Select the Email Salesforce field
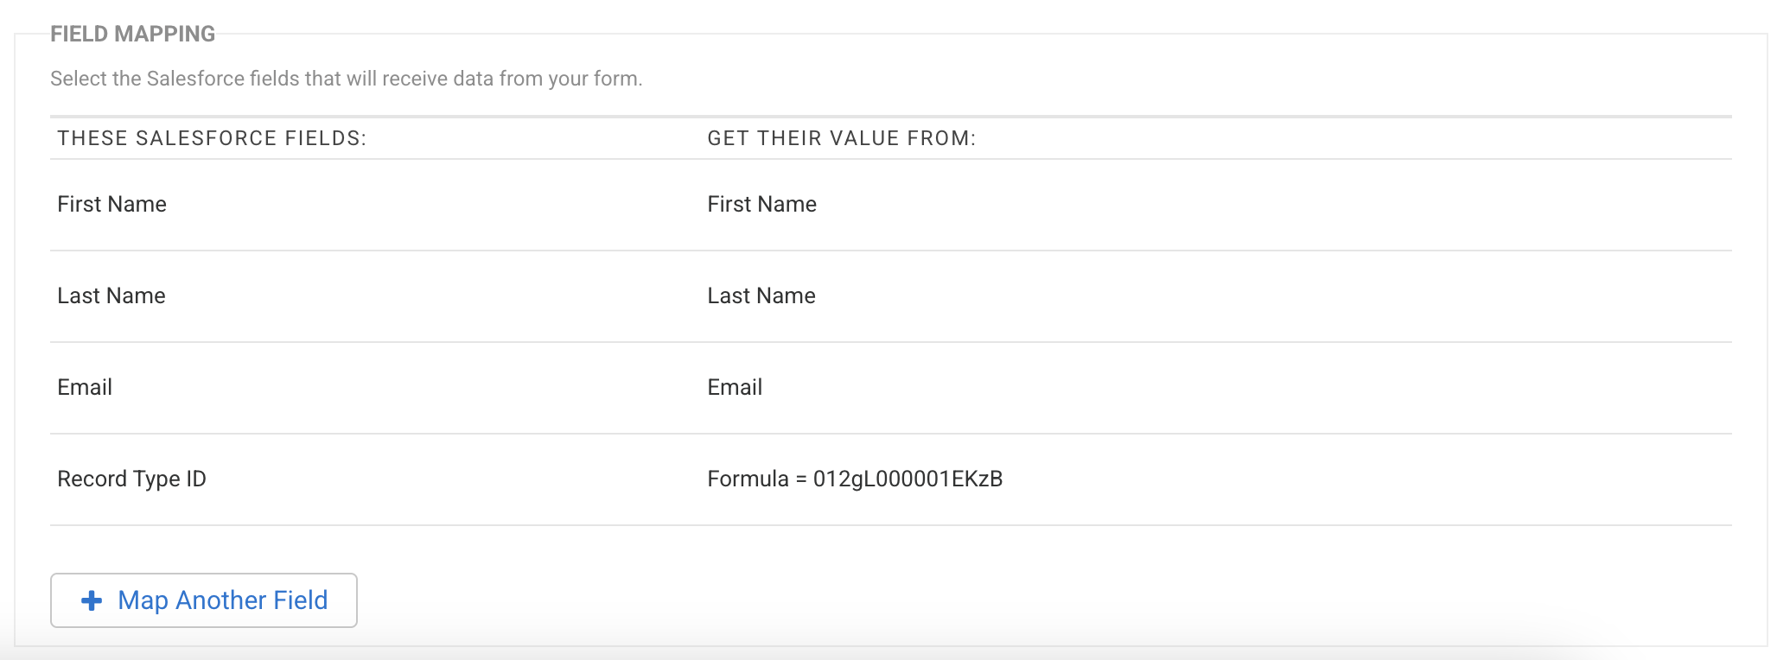1777x660 pixels. pos(85,388)
